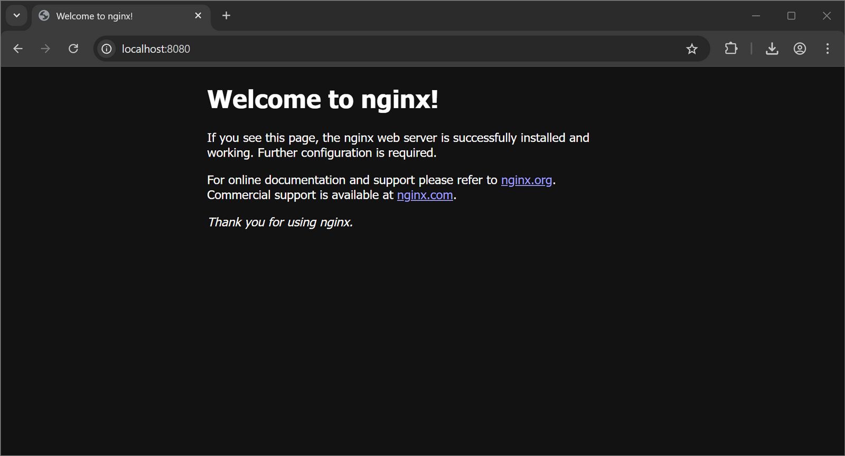Bookmark this page with the star

pos(692,49)
